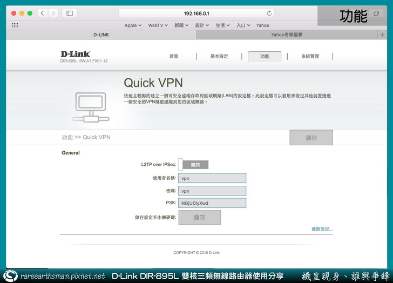The image size is (393, 283).
Task: Expand the 新聞 bookmarks folder
Action: pyautogui.click(x=181, y=25)
